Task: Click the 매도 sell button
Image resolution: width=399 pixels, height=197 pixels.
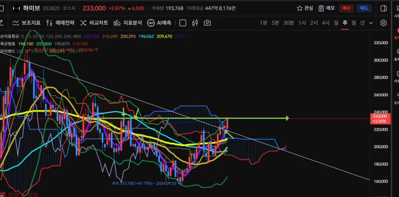Action: (364, 8)
